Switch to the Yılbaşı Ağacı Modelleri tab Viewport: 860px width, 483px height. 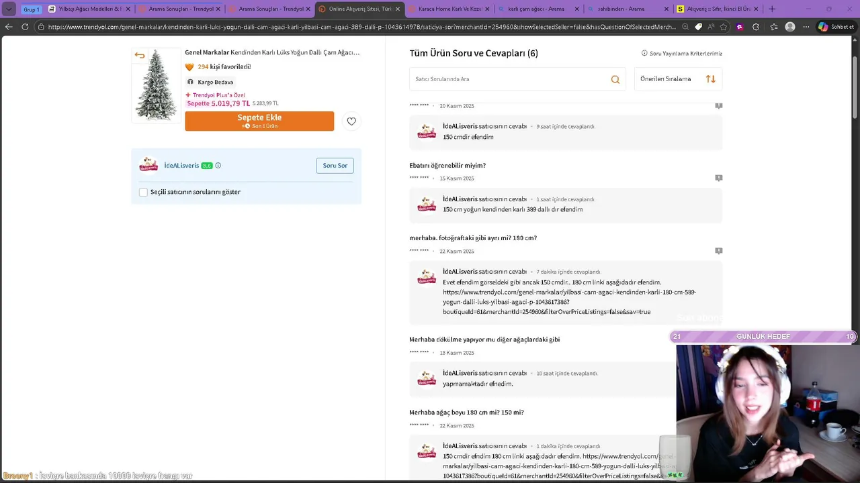tap(89, 9)
